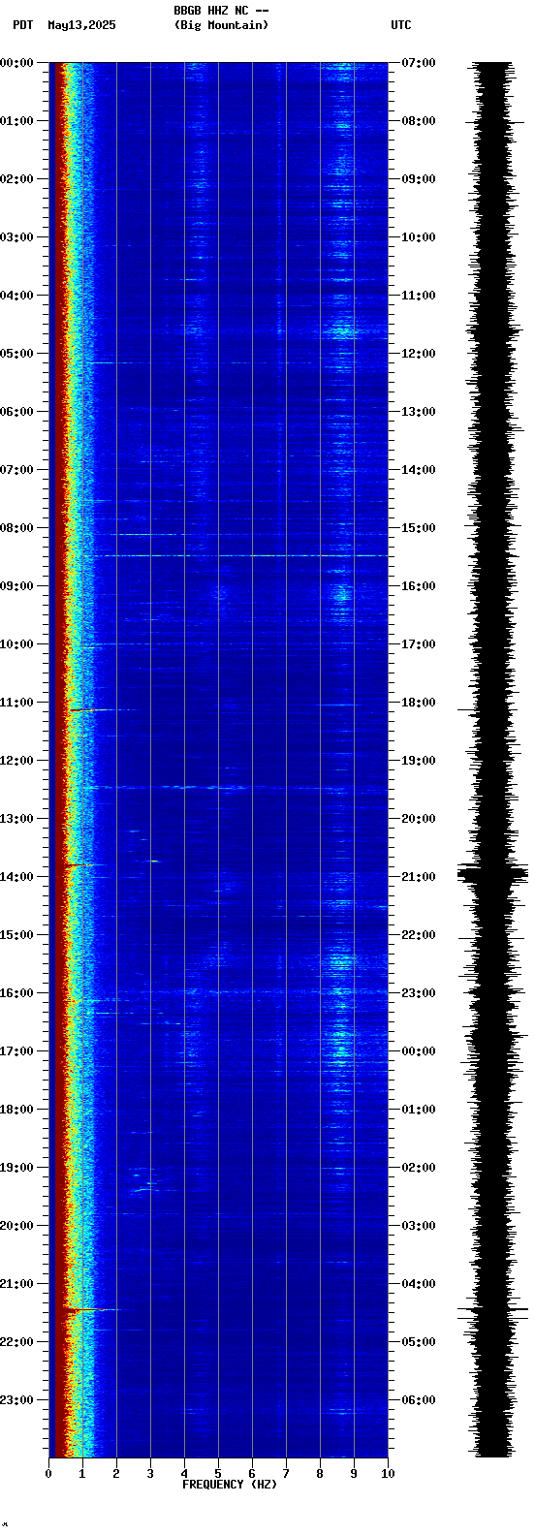Click frequency axis tick label '0'
Image resolution: width=535 pixels, height=1535 pixels.
tap(48, 1474)
